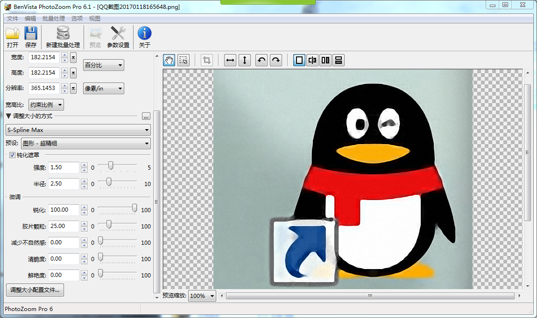Switch to mirrored split preview view

pyautogui.click(x=312, y=61)
